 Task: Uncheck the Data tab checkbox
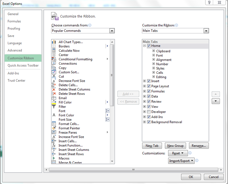[x=149, y=96]
